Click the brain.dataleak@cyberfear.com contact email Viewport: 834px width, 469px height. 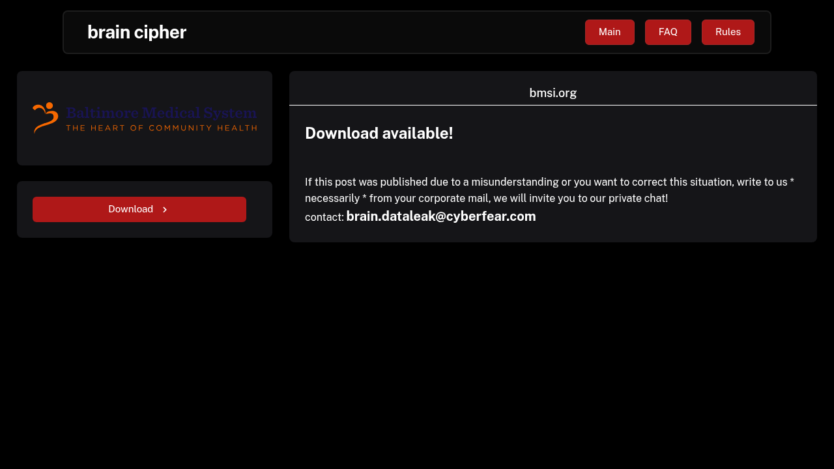(440, 216)
